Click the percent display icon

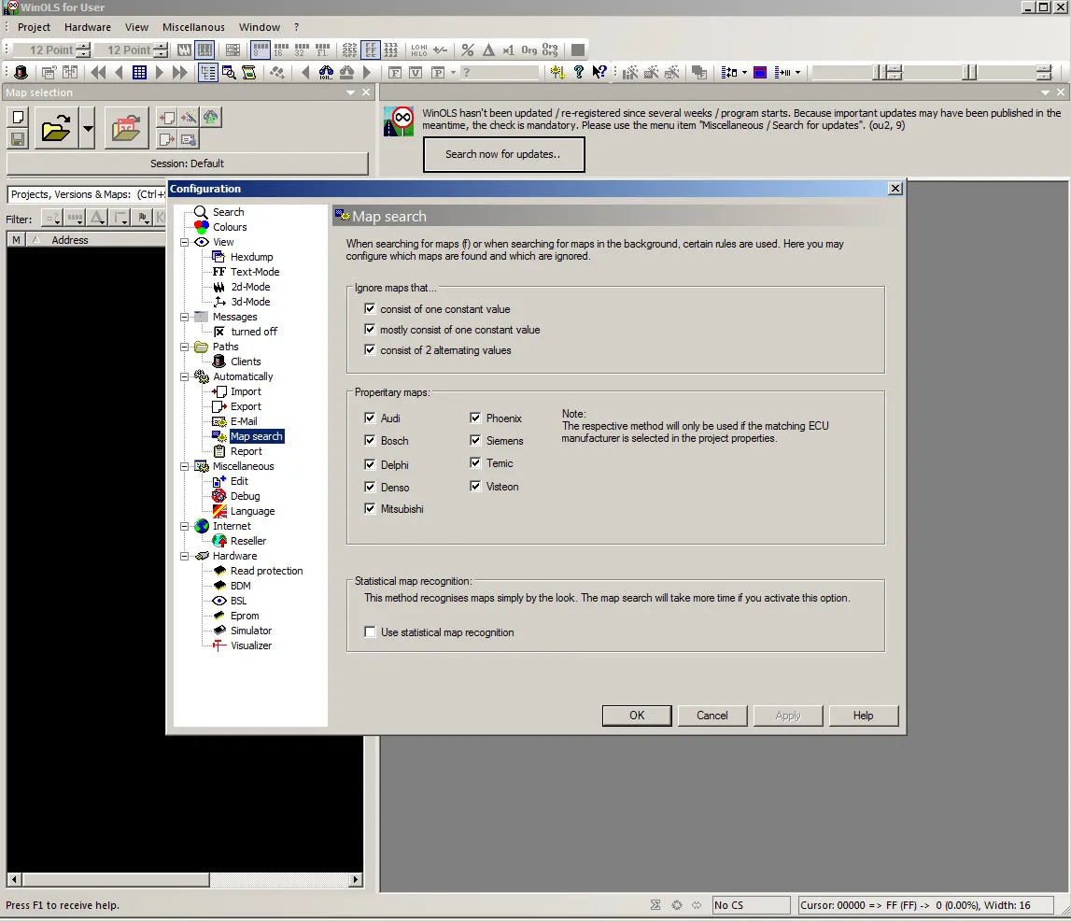click(x=467, y=50)
